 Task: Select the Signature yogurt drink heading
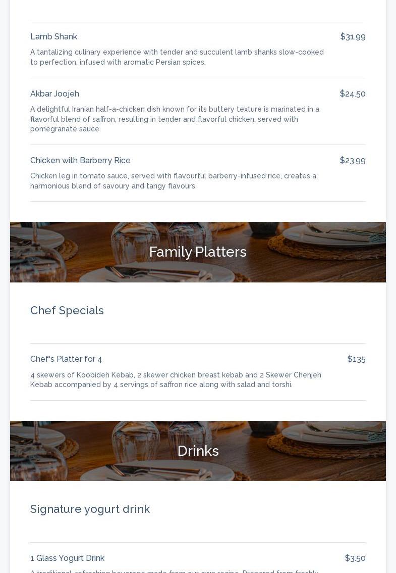coord(90,509)
